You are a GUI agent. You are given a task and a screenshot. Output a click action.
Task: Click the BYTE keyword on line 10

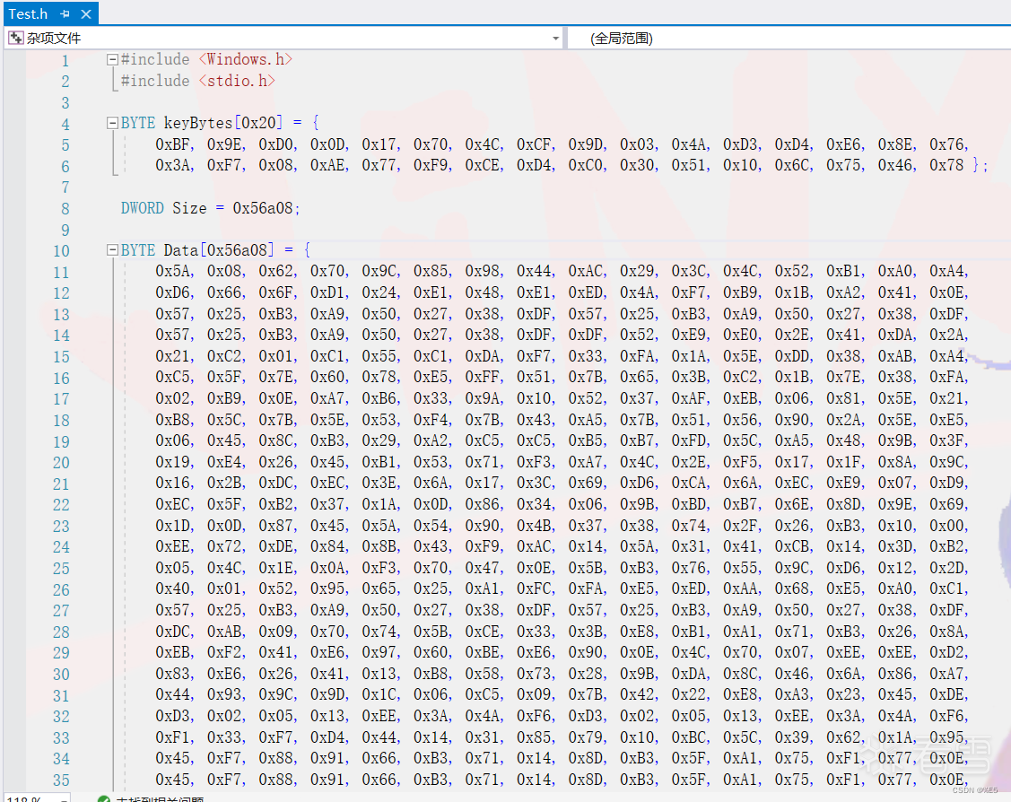click(x=138, y=250)
